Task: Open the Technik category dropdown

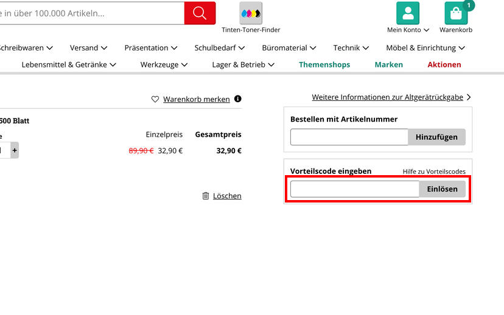Action: click(351, 48)
